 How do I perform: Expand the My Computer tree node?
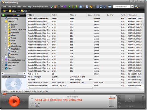[x=3, y=63]
